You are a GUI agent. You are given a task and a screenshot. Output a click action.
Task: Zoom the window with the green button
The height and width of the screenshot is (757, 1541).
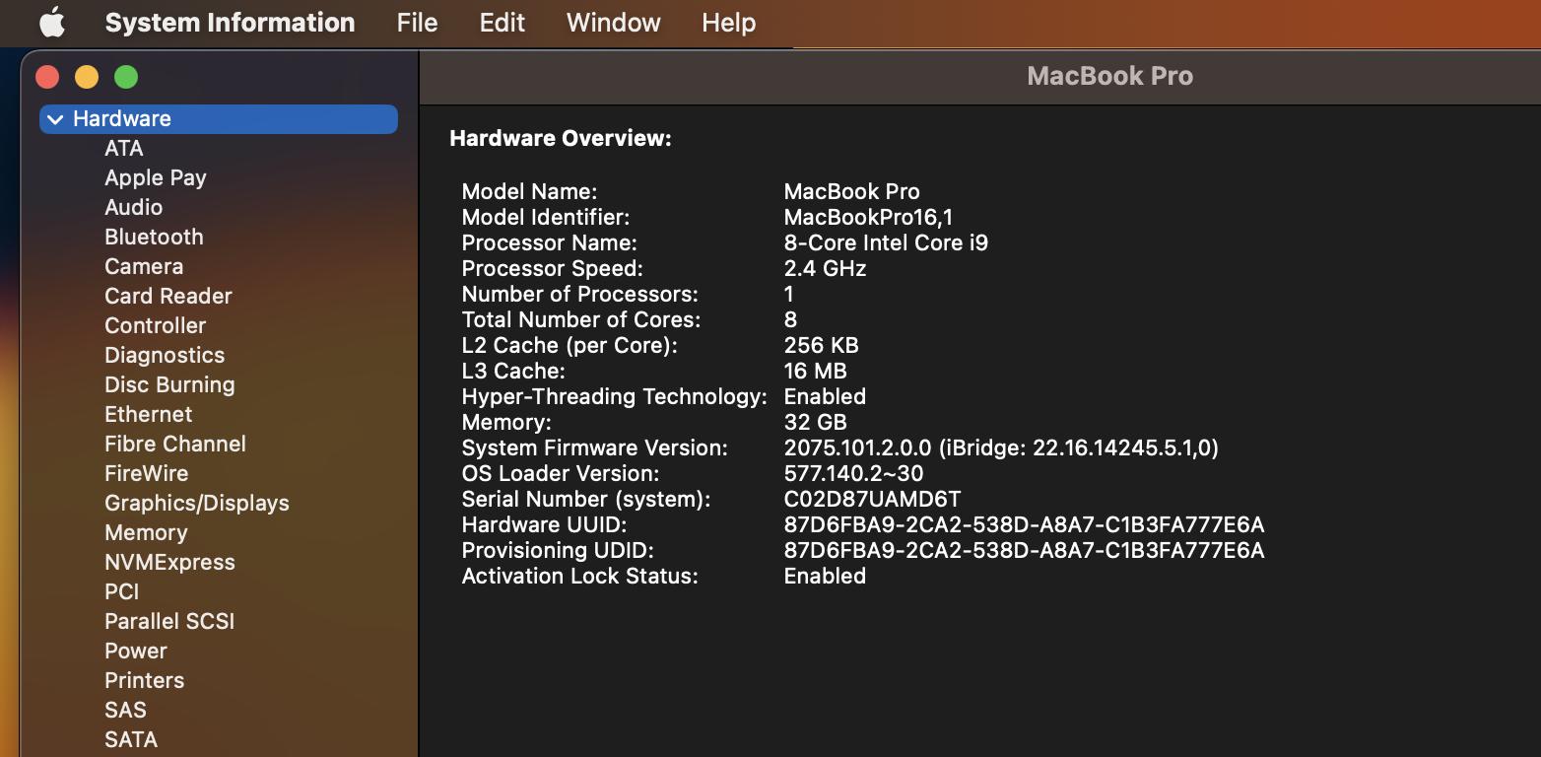126,77
